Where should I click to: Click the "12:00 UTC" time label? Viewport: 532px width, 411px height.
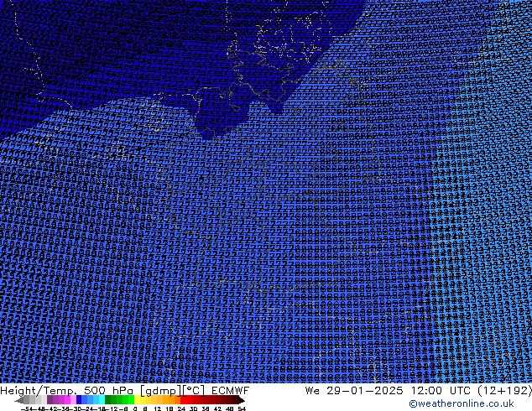point(441,391)
